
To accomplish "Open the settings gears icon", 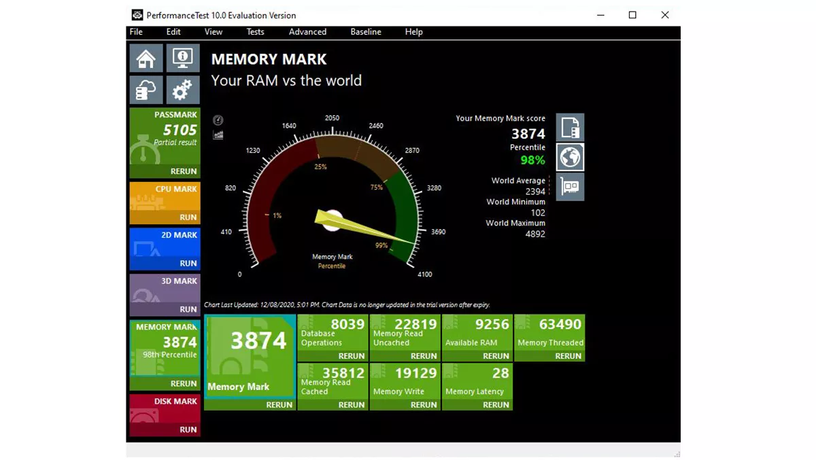I will click(x=183, y=90).
